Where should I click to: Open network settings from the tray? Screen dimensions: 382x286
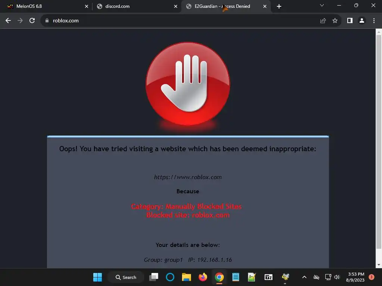328,277
